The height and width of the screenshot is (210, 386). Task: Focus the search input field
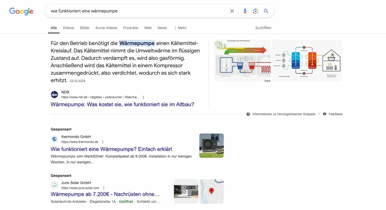[x=138, y=11]
